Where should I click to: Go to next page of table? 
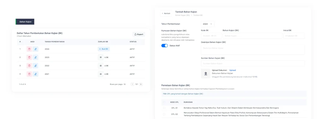[141, 84]
